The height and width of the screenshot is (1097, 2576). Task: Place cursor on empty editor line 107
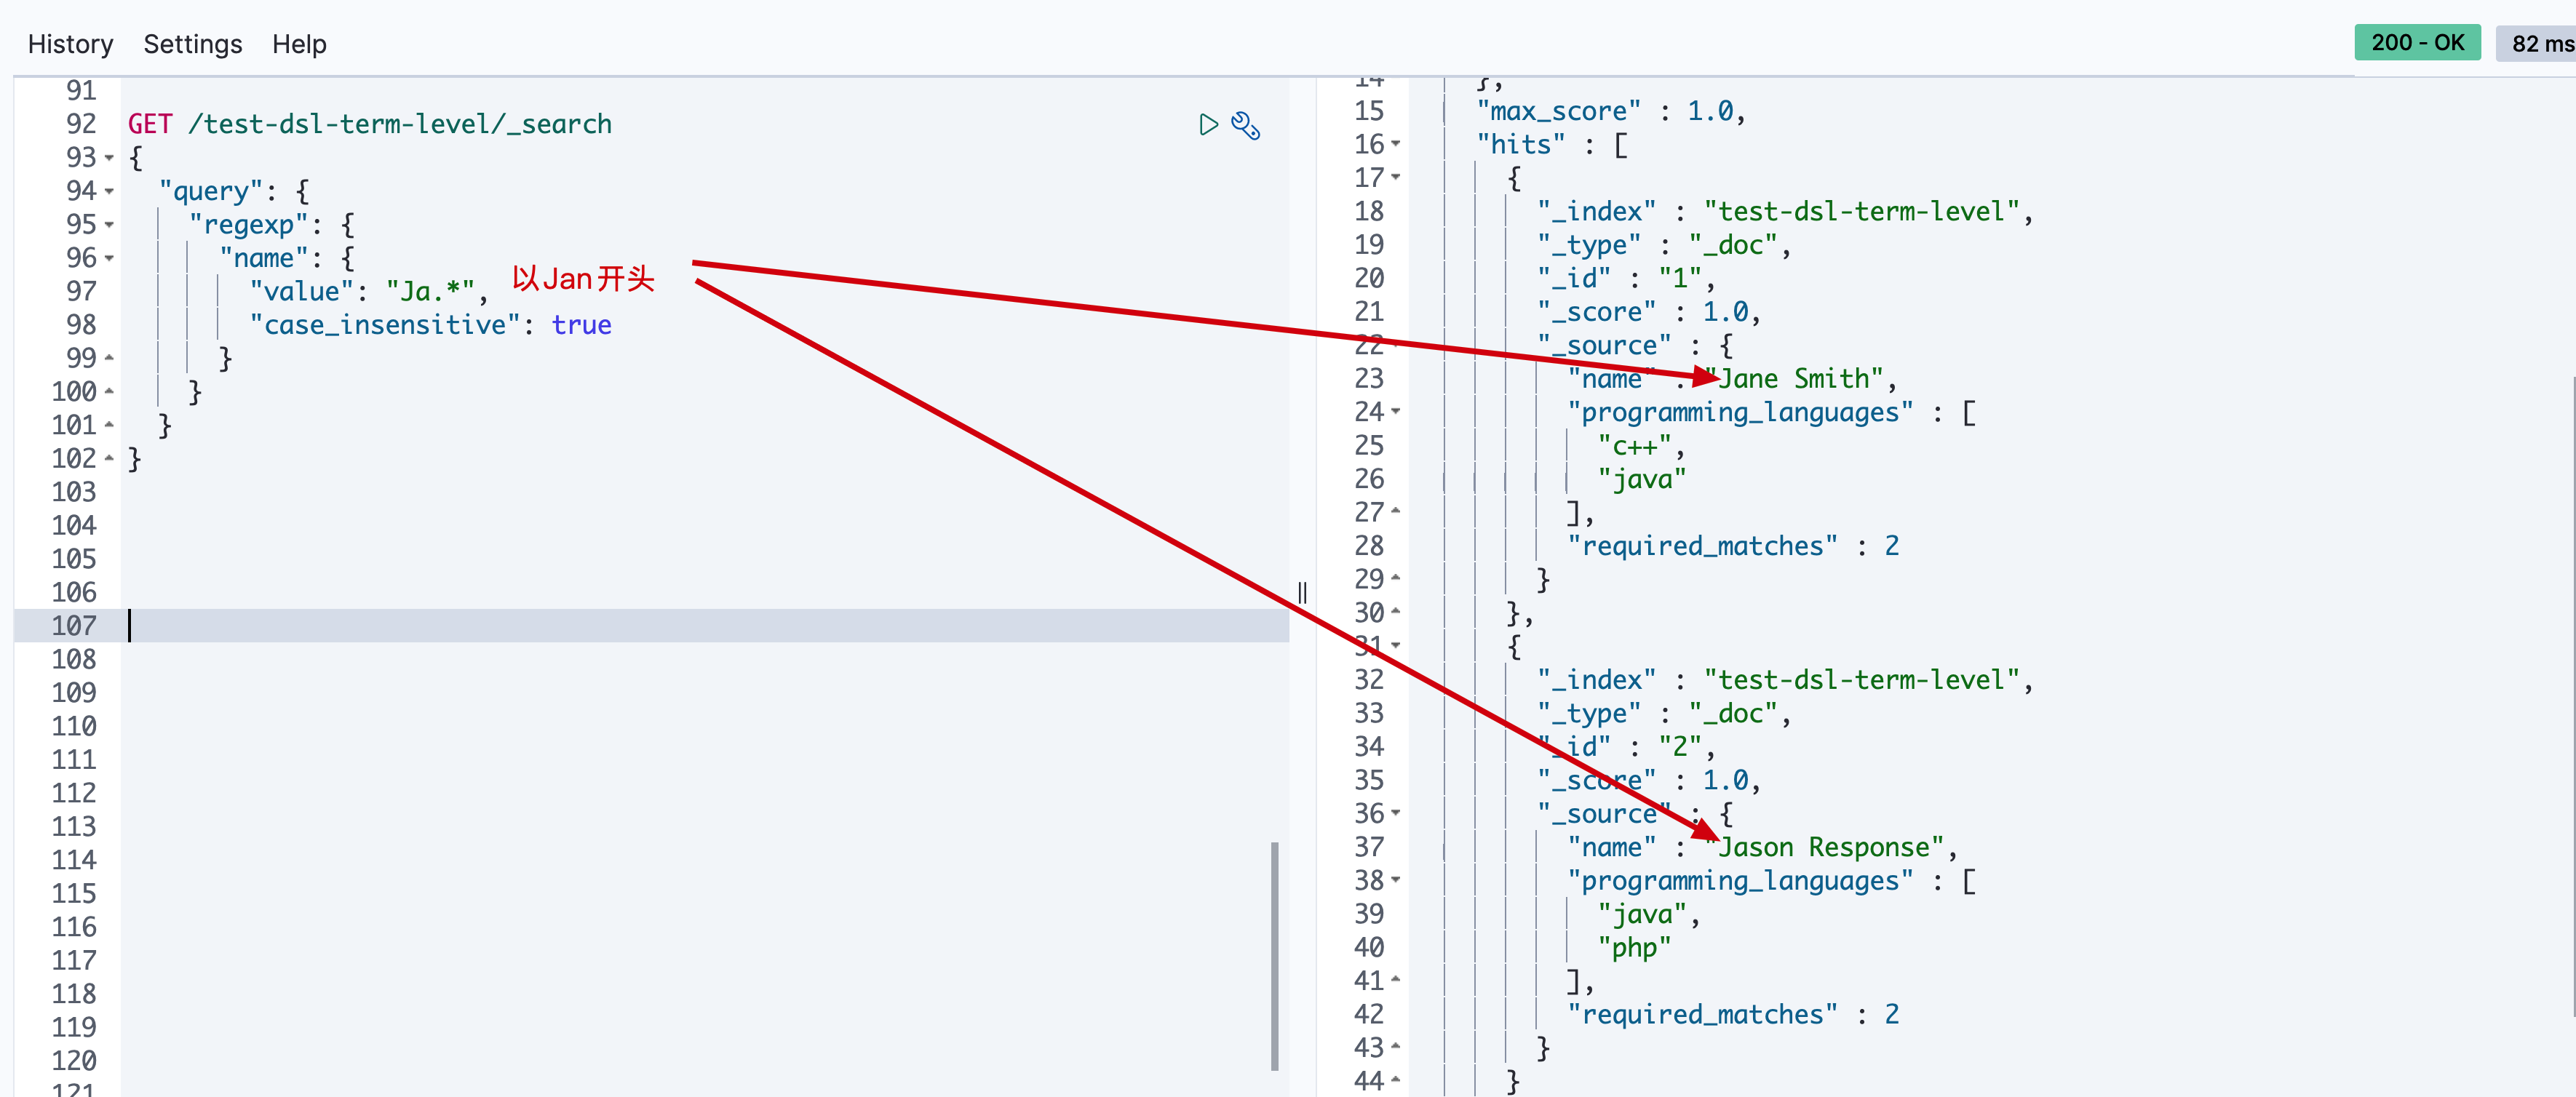600,626
